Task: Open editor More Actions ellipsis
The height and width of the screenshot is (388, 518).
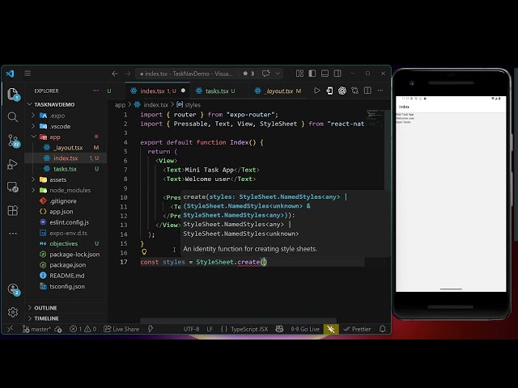Action: click(380, 91)
